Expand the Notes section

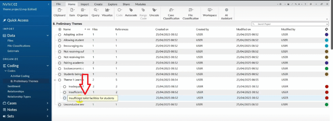[48, 110]
